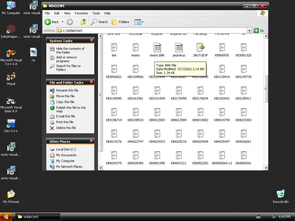This screenshot has height=221, width=295.
Task: Open the Favorites menu
Action: pyautogui.click(x=81, y=13)
